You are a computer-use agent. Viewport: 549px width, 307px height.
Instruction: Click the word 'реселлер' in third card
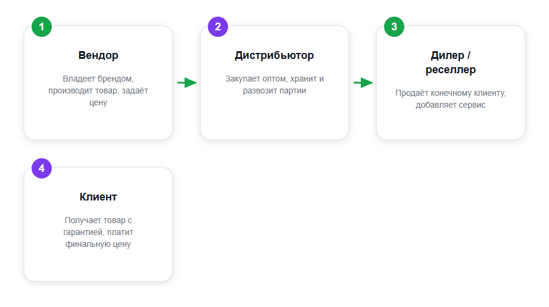451,70
